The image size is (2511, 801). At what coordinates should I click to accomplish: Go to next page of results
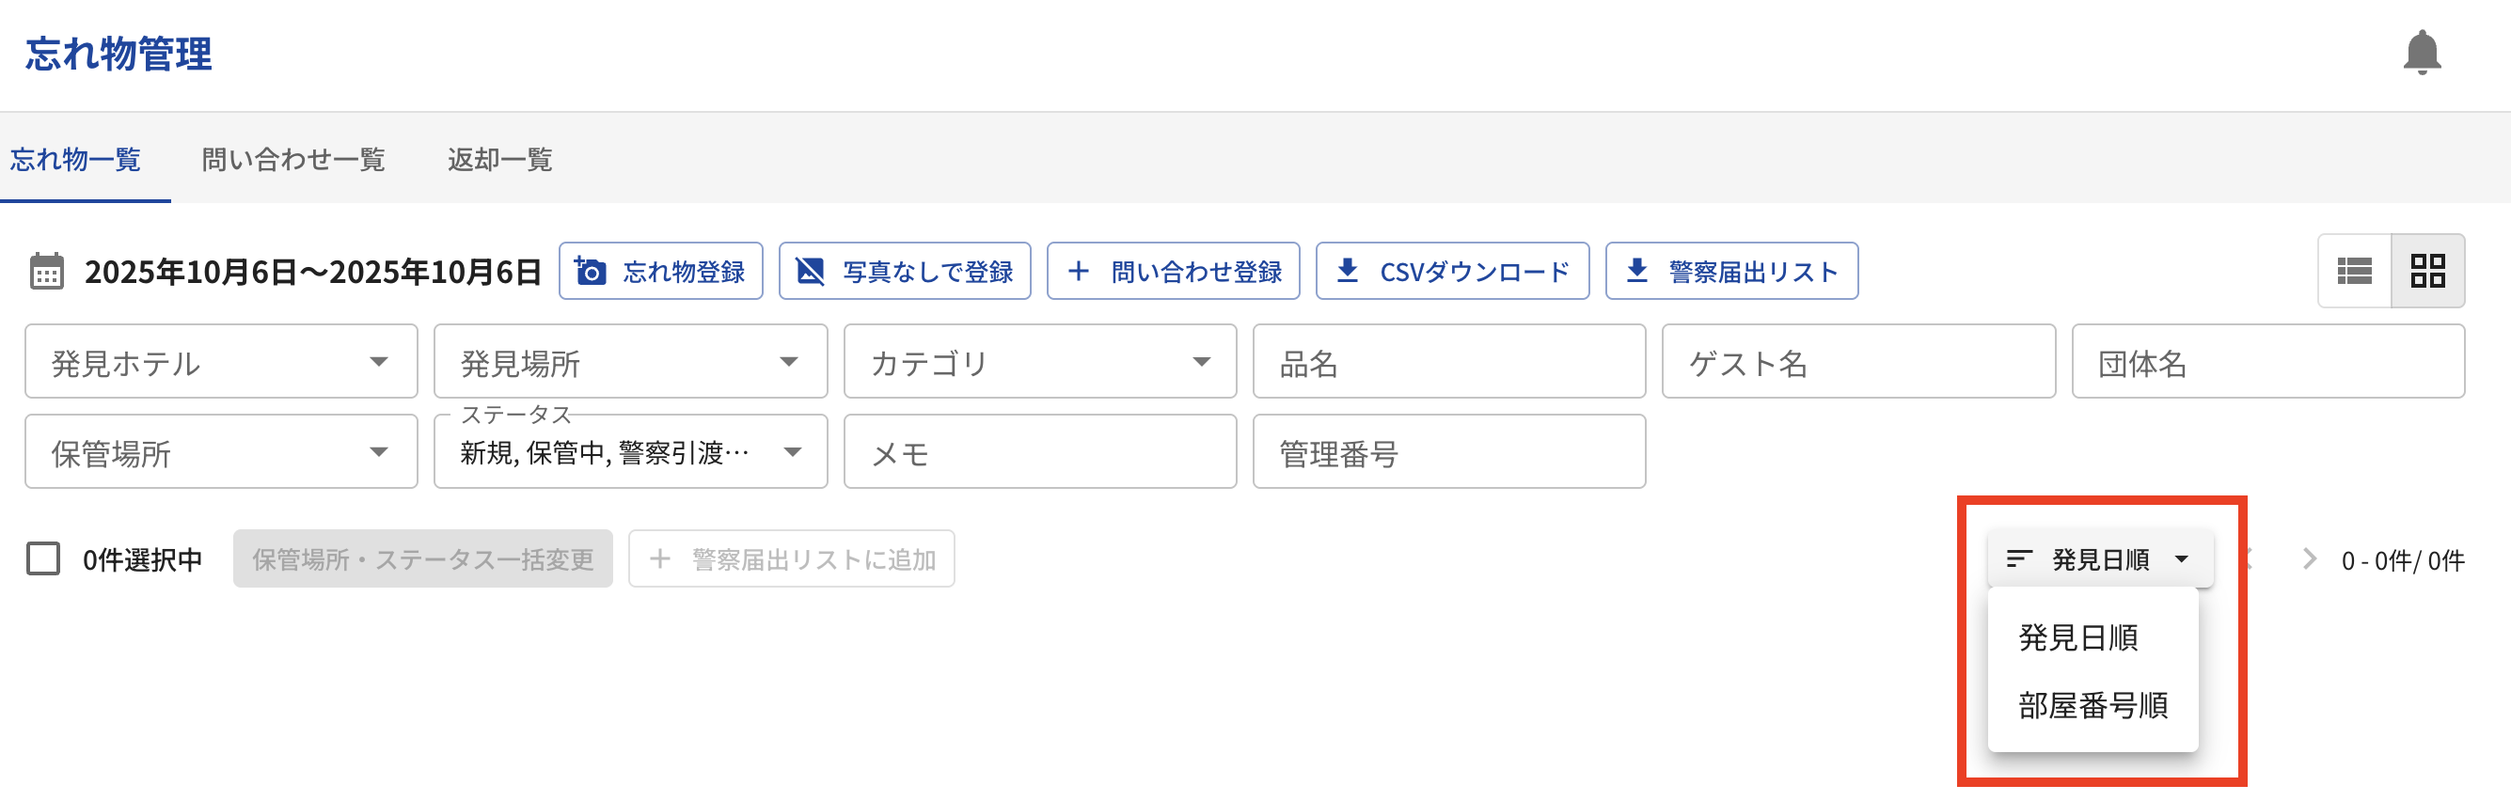pos(2308,559)
